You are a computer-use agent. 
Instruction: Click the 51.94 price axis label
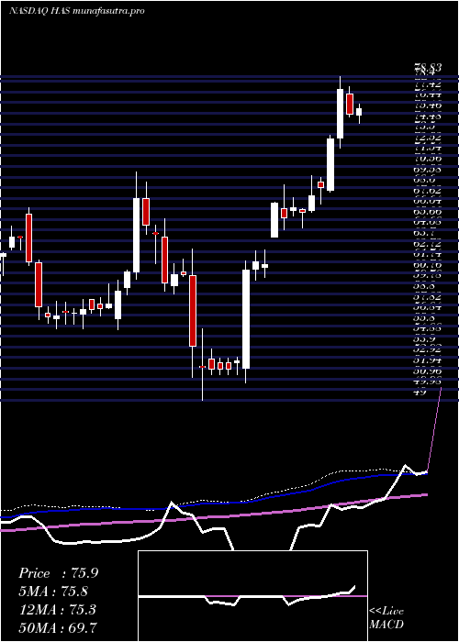pos(429,360)
